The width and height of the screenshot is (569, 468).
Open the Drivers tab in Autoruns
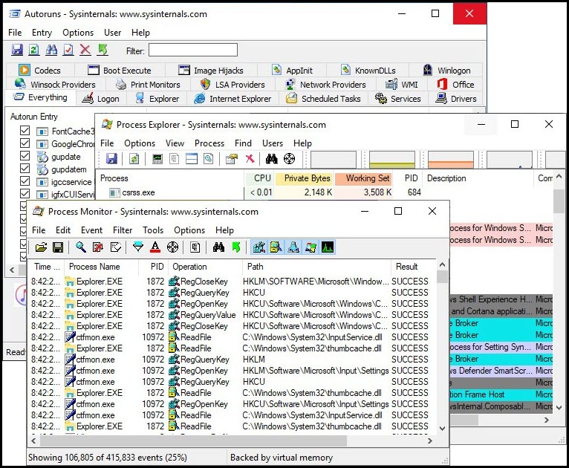(456, 98)
